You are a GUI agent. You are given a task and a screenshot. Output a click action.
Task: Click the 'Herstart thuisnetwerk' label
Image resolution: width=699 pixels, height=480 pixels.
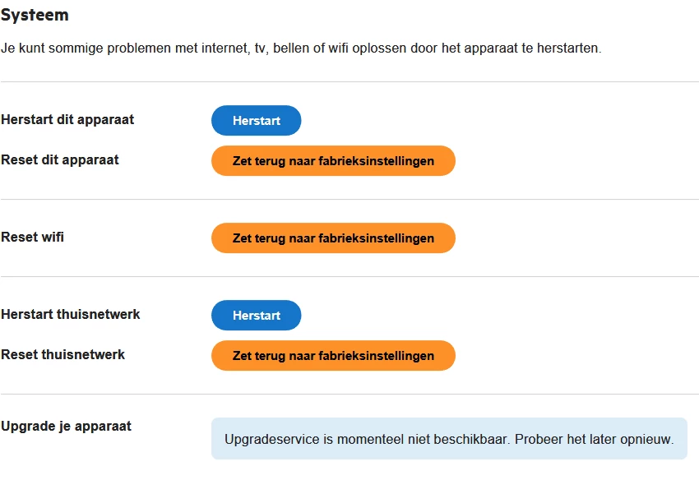pyautogui.click(x=71, y=315)
